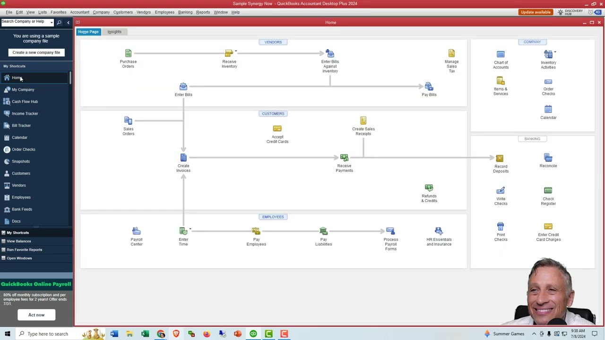Open Enter Bills Against Inventory
Viewport: 605px width, 340px height.
point(330,53)
